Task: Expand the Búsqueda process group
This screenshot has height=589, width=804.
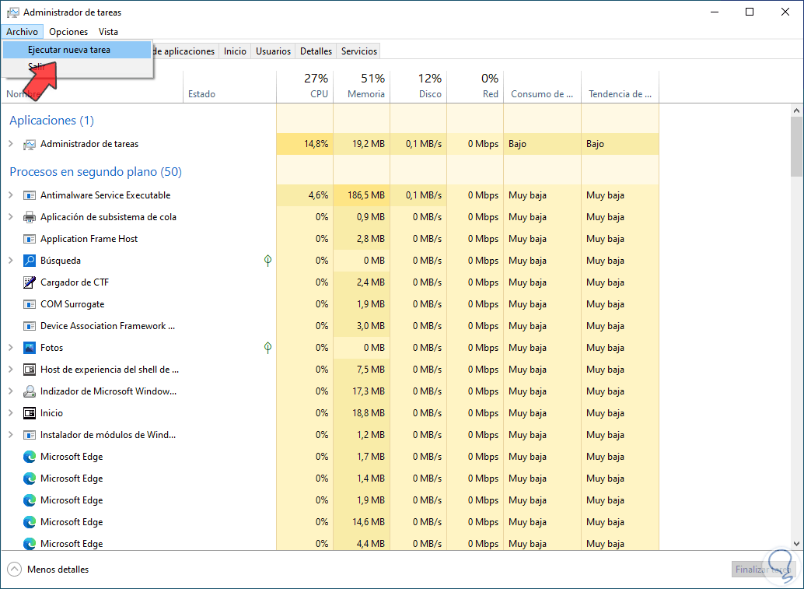Action: click(x=11, y=261)
